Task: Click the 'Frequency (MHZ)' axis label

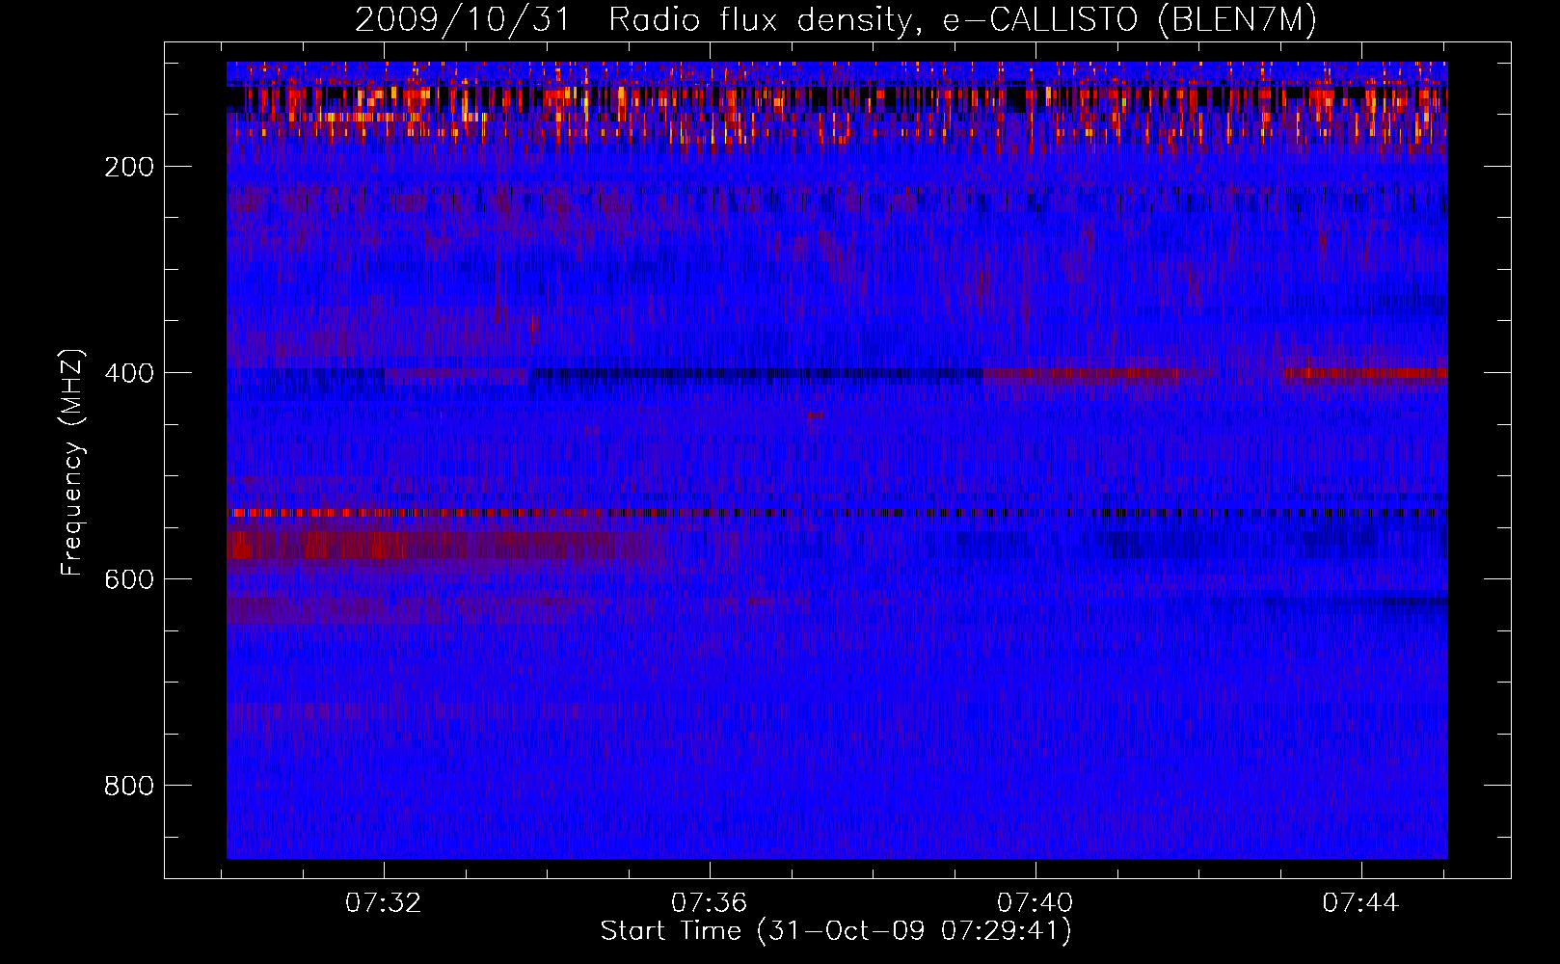Action: pos(72,462)
